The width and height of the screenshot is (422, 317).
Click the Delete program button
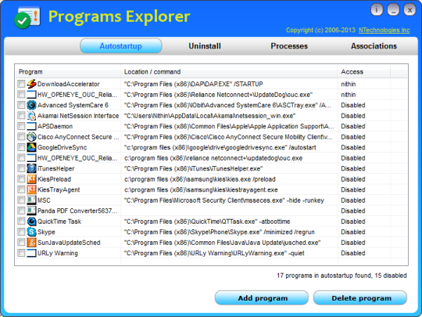click(360, 298)
